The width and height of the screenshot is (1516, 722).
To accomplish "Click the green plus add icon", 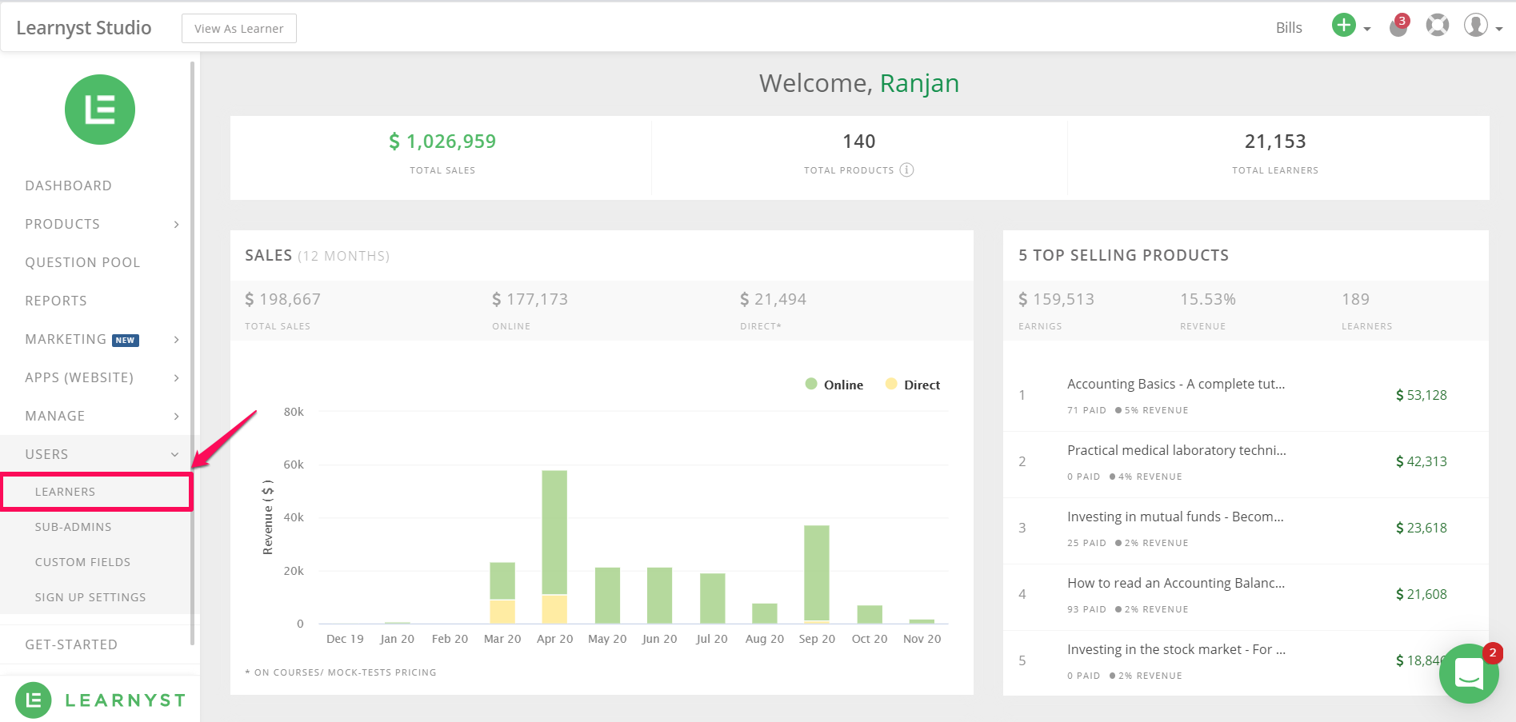I will click(x=1343, y=26).
